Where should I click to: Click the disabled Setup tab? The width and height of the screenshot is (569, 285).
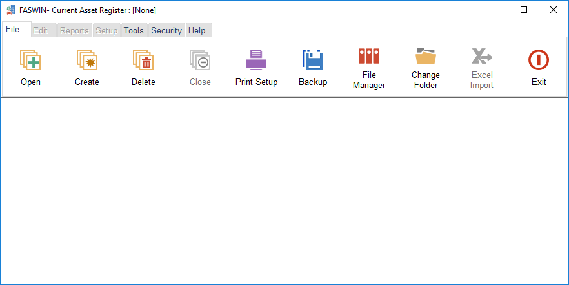[x=106, y=30]
